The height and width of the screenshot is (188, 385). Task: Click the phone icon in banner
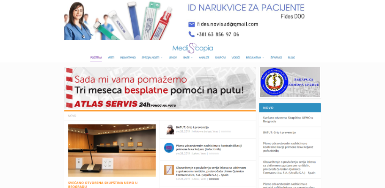pos(192,34)
